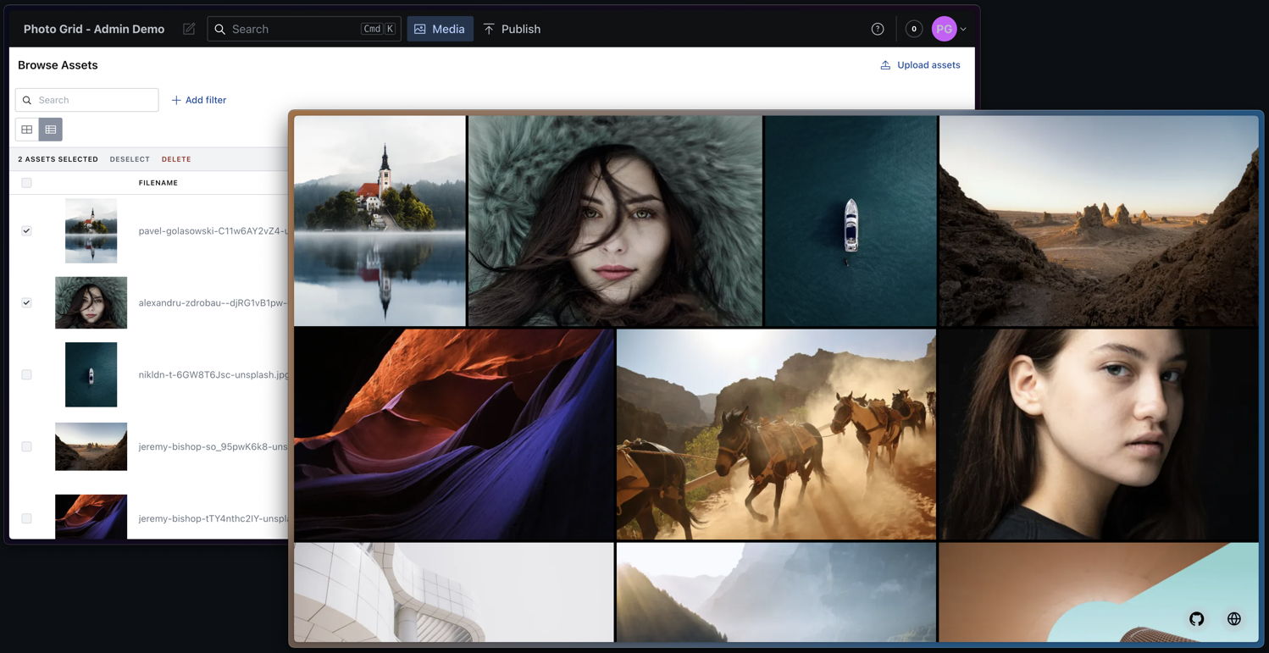The image size is (1269, 653).
Task: Open island church photo in photo grid
Action: [380, 221]
